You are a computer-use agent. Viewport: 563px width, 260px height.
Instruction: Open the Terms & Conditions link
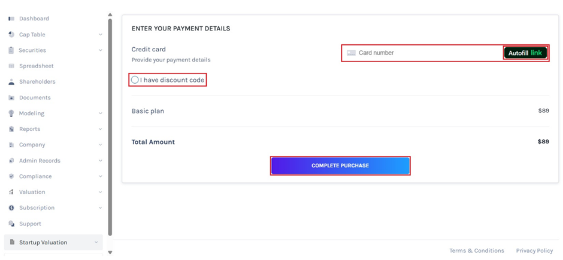tap(477, 250)
